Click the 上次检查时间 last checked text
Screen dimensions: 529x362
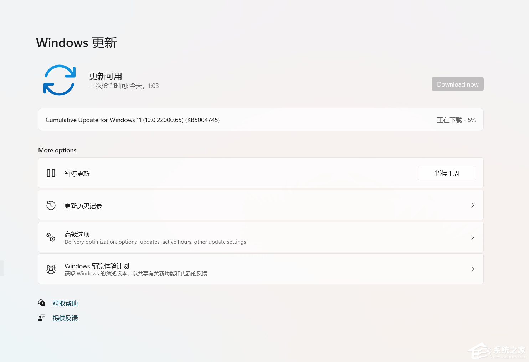click(x=124, y=86)
